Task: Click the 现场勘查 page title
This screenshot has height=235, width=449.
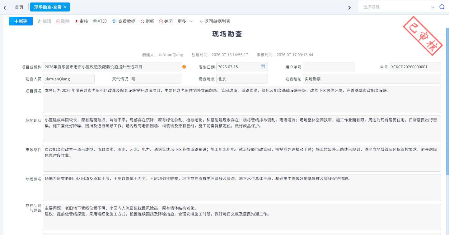Action: point(227,34)
